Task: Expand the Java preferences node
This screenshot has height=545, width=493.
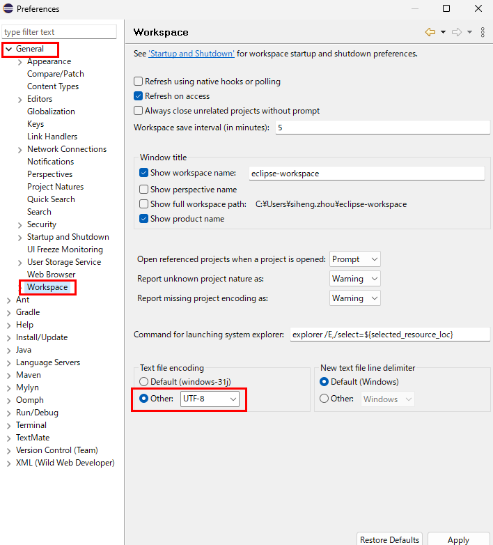Action: pyautogui.click(x=8, y=351)
